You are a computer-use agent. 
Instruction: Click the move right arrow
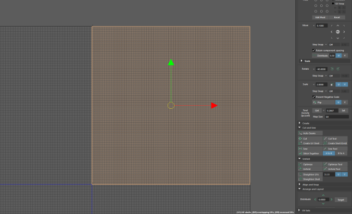point(344,32)
